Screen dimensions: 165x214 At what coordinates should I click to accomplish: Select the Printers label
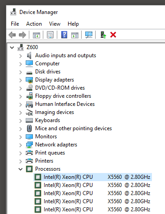(44, 161)
